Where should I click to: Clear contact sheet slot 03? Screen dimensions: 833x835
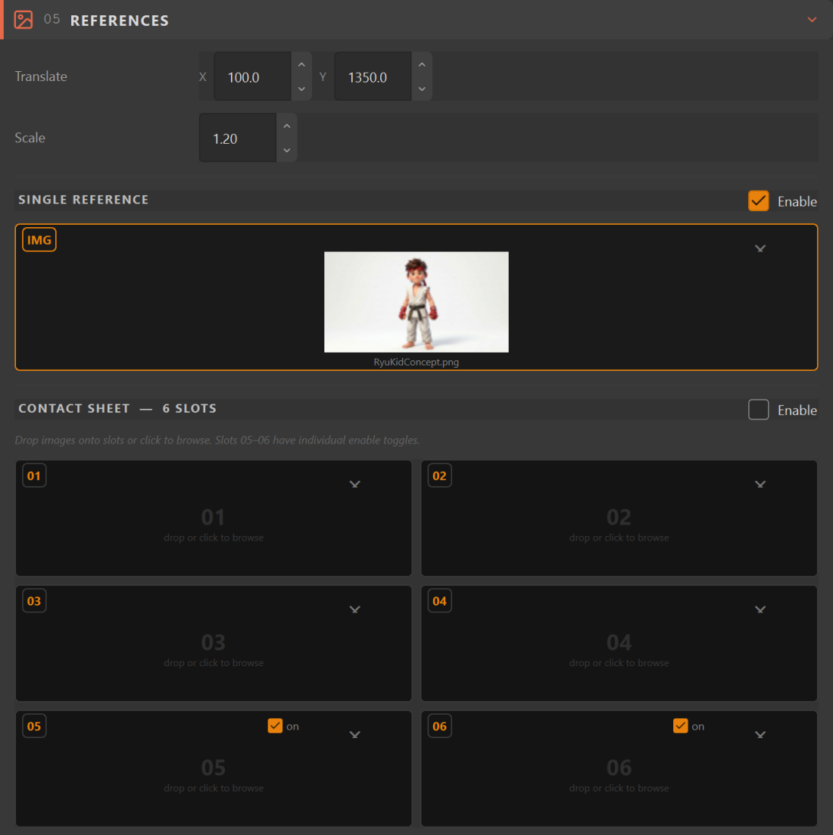(354, 609)
